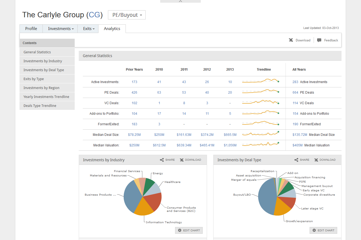Select Deals Type Trendline in Contents
Viewport: 361px width, 240px height.
click(47, 106)
